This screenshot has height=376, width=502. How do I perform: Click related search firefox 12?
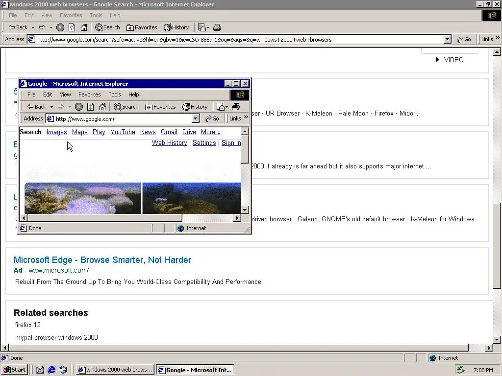28,325
